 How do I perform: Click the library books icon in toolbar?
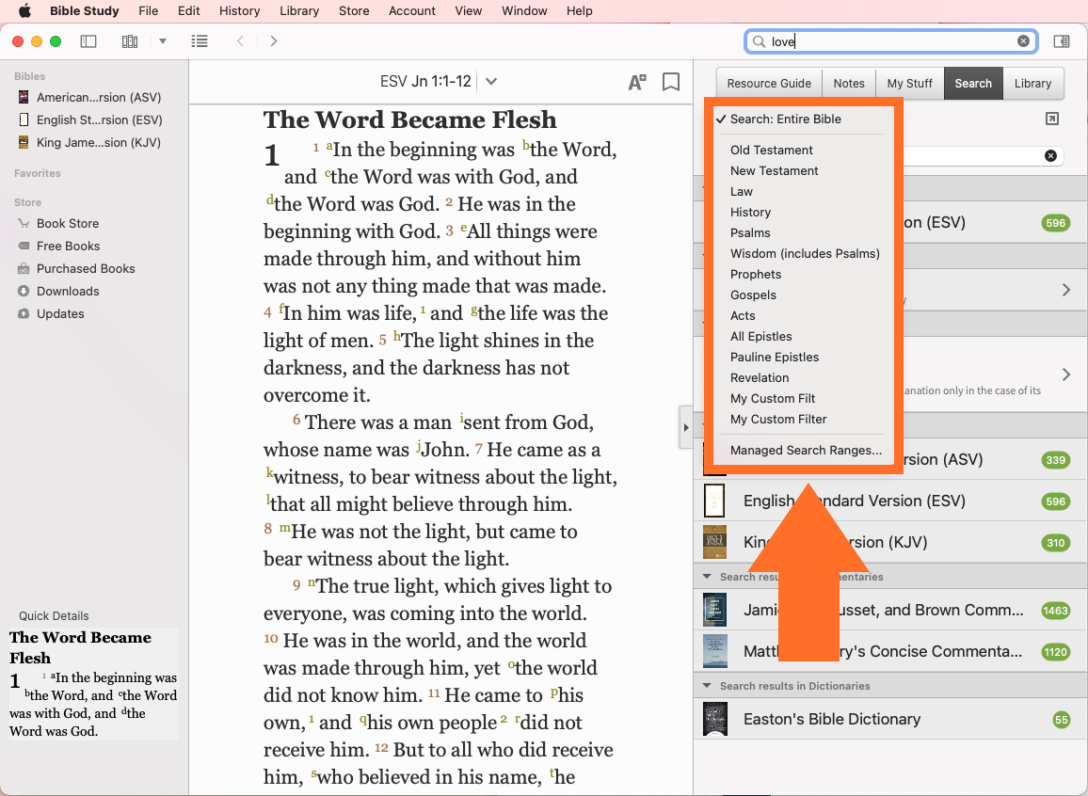[x=130, y=41]
